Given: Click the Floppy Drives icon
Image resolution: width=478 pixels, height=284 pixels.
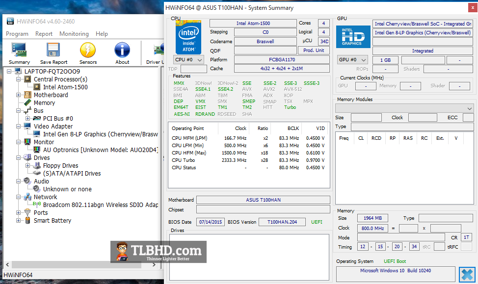Looking at the screenshot, I should click(x=37, y=165).
